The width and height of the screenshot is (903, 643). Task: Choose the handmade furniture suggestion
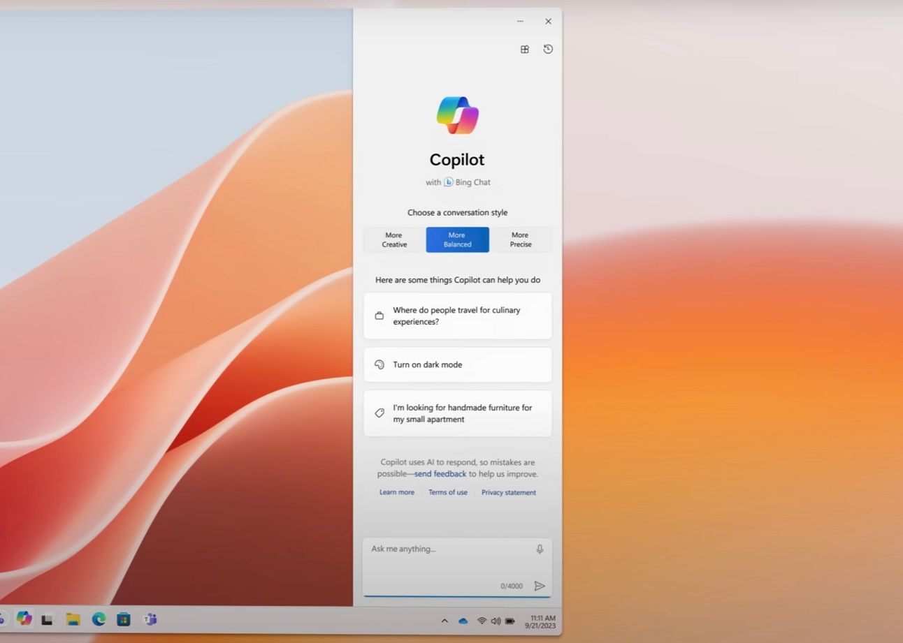[x=458, y=413]
